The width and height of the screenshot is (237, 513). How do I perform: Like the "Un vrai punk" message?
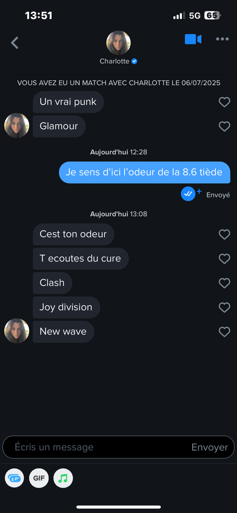click(x=224, y=102)
